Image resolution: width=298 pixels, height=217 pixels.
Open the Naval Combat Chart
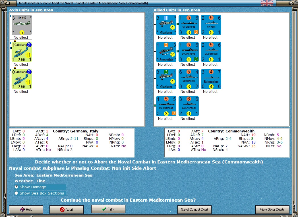(x=194, y=210)
